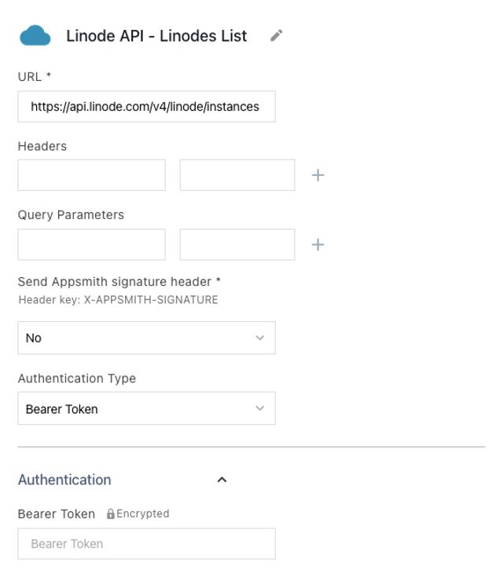
Task: Click the lock icon beside Bearer Token
Action: (111, 514)
